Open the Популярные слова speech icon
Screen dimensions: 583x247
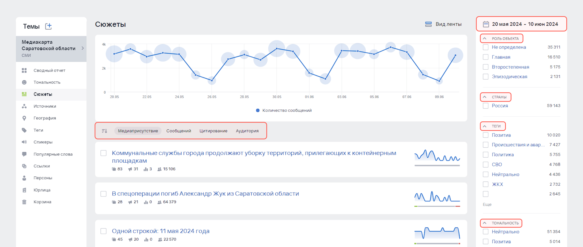point(24,154)
